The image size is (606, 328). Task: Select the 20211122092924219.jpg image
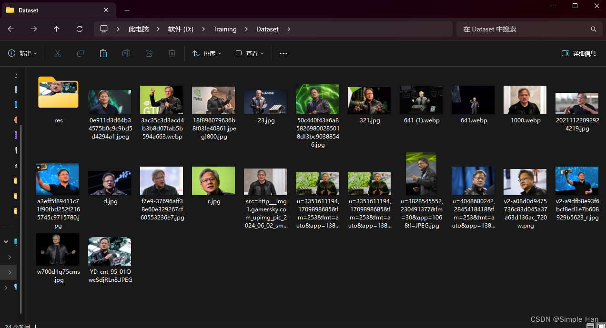(x=577, y=112)
